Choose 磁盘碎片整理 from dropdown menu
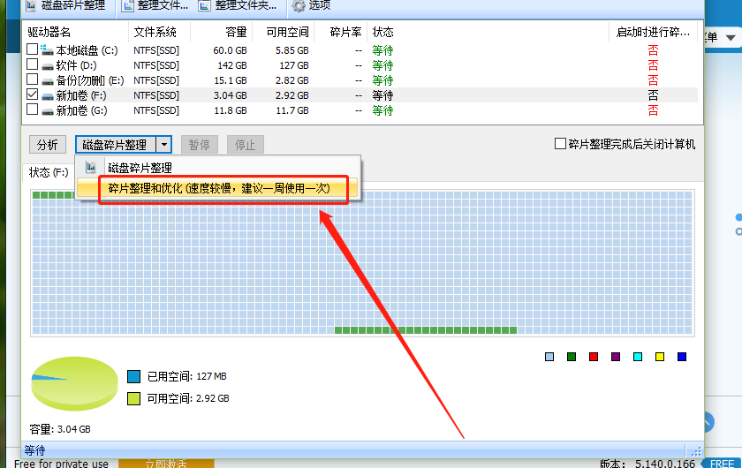Image resolution: width=742 pixels, height=468 pixels. (x=217, y=168)
